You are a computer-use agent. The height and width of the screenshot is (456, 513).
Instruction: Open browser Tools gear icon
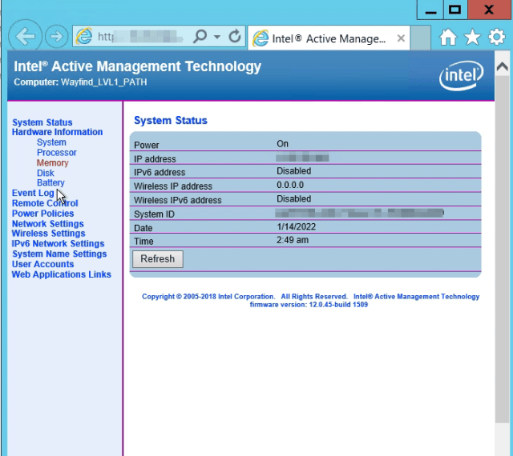point(497,38)
